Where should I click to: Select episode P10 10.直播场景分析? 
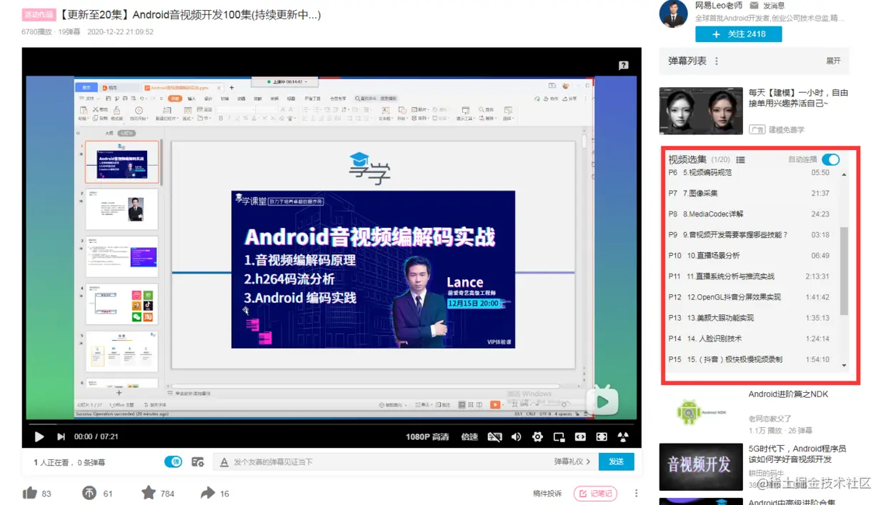(x=749, y=256)
